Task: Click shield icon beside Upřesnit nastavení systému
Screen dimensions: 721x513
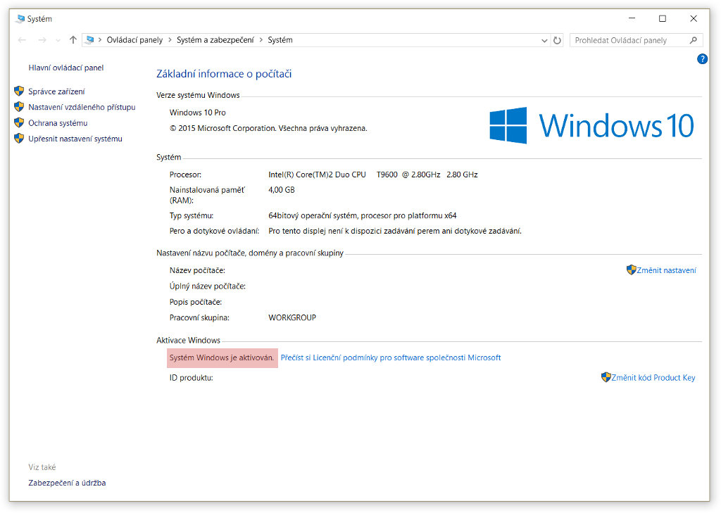Action: coord(19,139)
